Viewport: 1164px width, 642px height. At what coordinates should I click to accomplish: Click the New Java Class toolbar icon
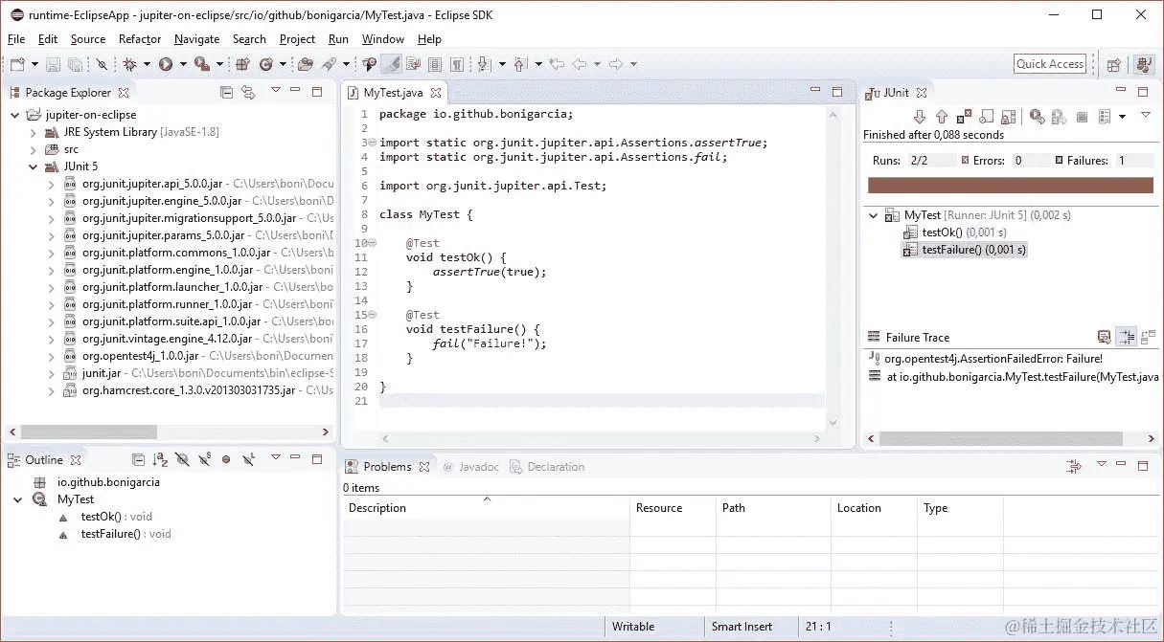click(x=265, y=64)
